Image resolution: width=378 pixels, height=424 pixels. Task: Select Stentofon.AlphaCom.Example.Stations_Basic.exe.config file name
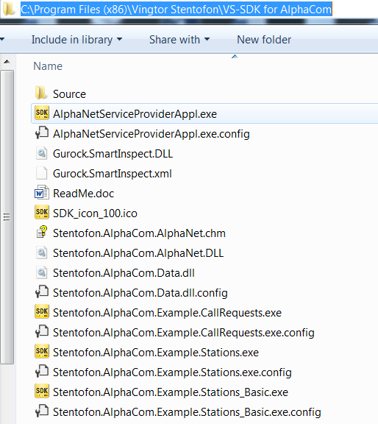pos(187,412)
